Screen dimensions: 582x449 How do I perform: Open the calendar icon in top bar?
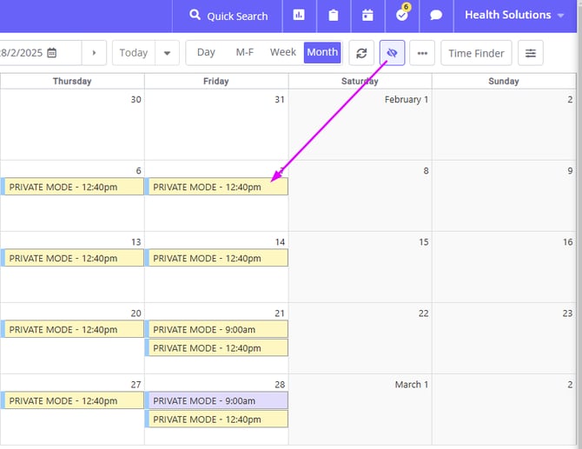click(x=367, y=16)
